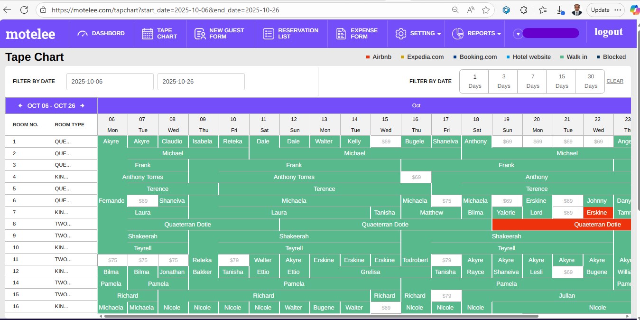Click the Reservation List icon
The height and width of the screenshot is (320, 640).
click(x=269, y=34)
